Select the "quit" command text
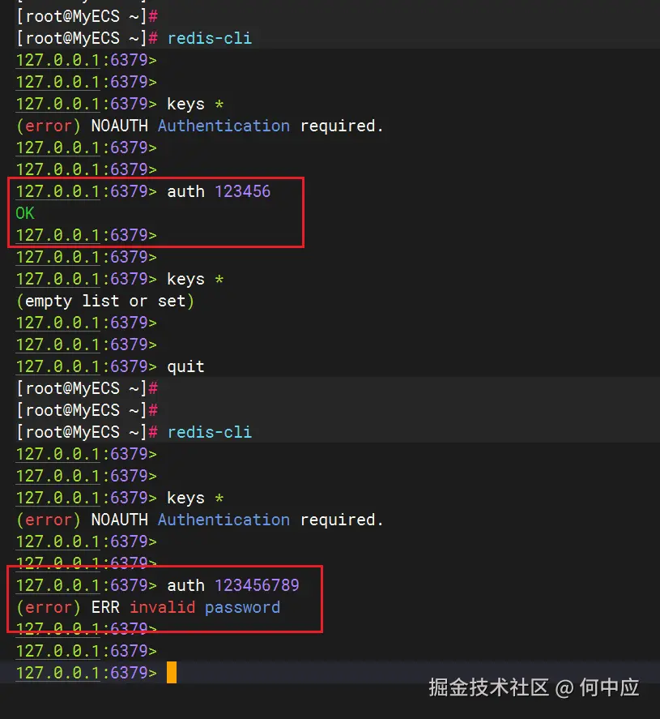The height and width of the screenshot is (719, 660). point(185,366)
